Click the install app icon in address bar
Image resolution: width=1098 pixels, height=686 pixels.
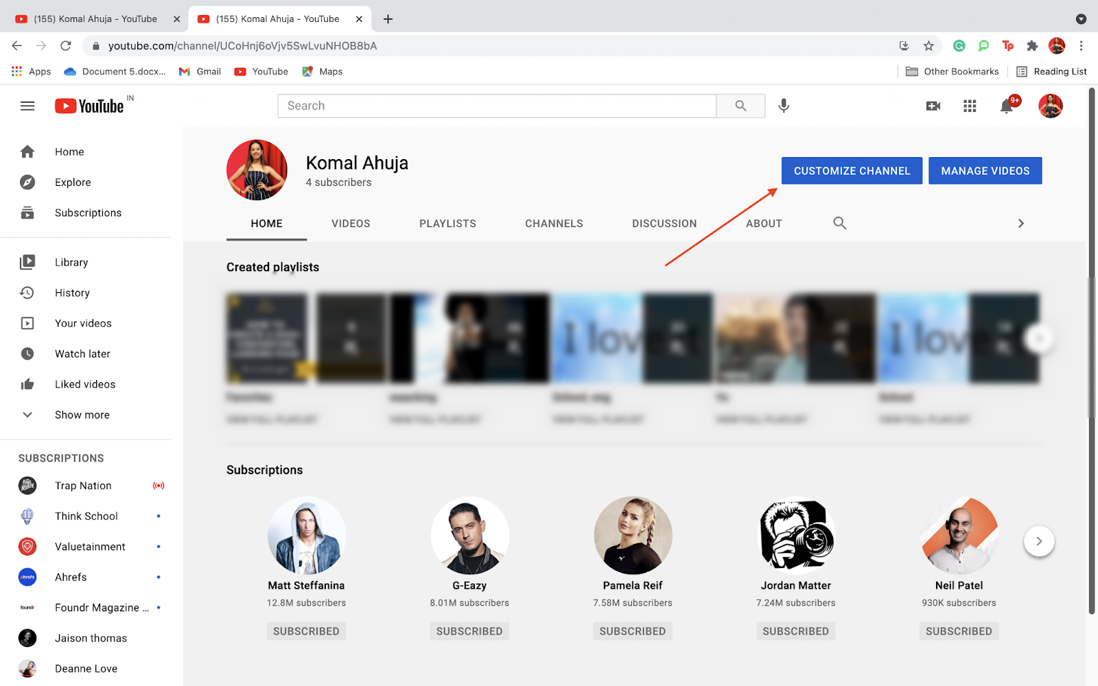point(904,46)
